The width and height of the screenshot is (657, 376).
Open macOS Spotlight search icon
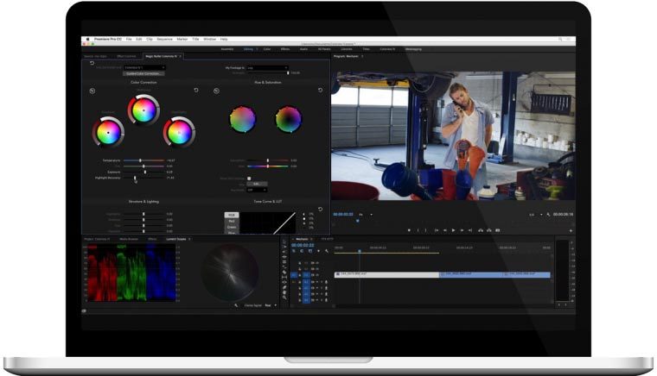tap(560, 40)
